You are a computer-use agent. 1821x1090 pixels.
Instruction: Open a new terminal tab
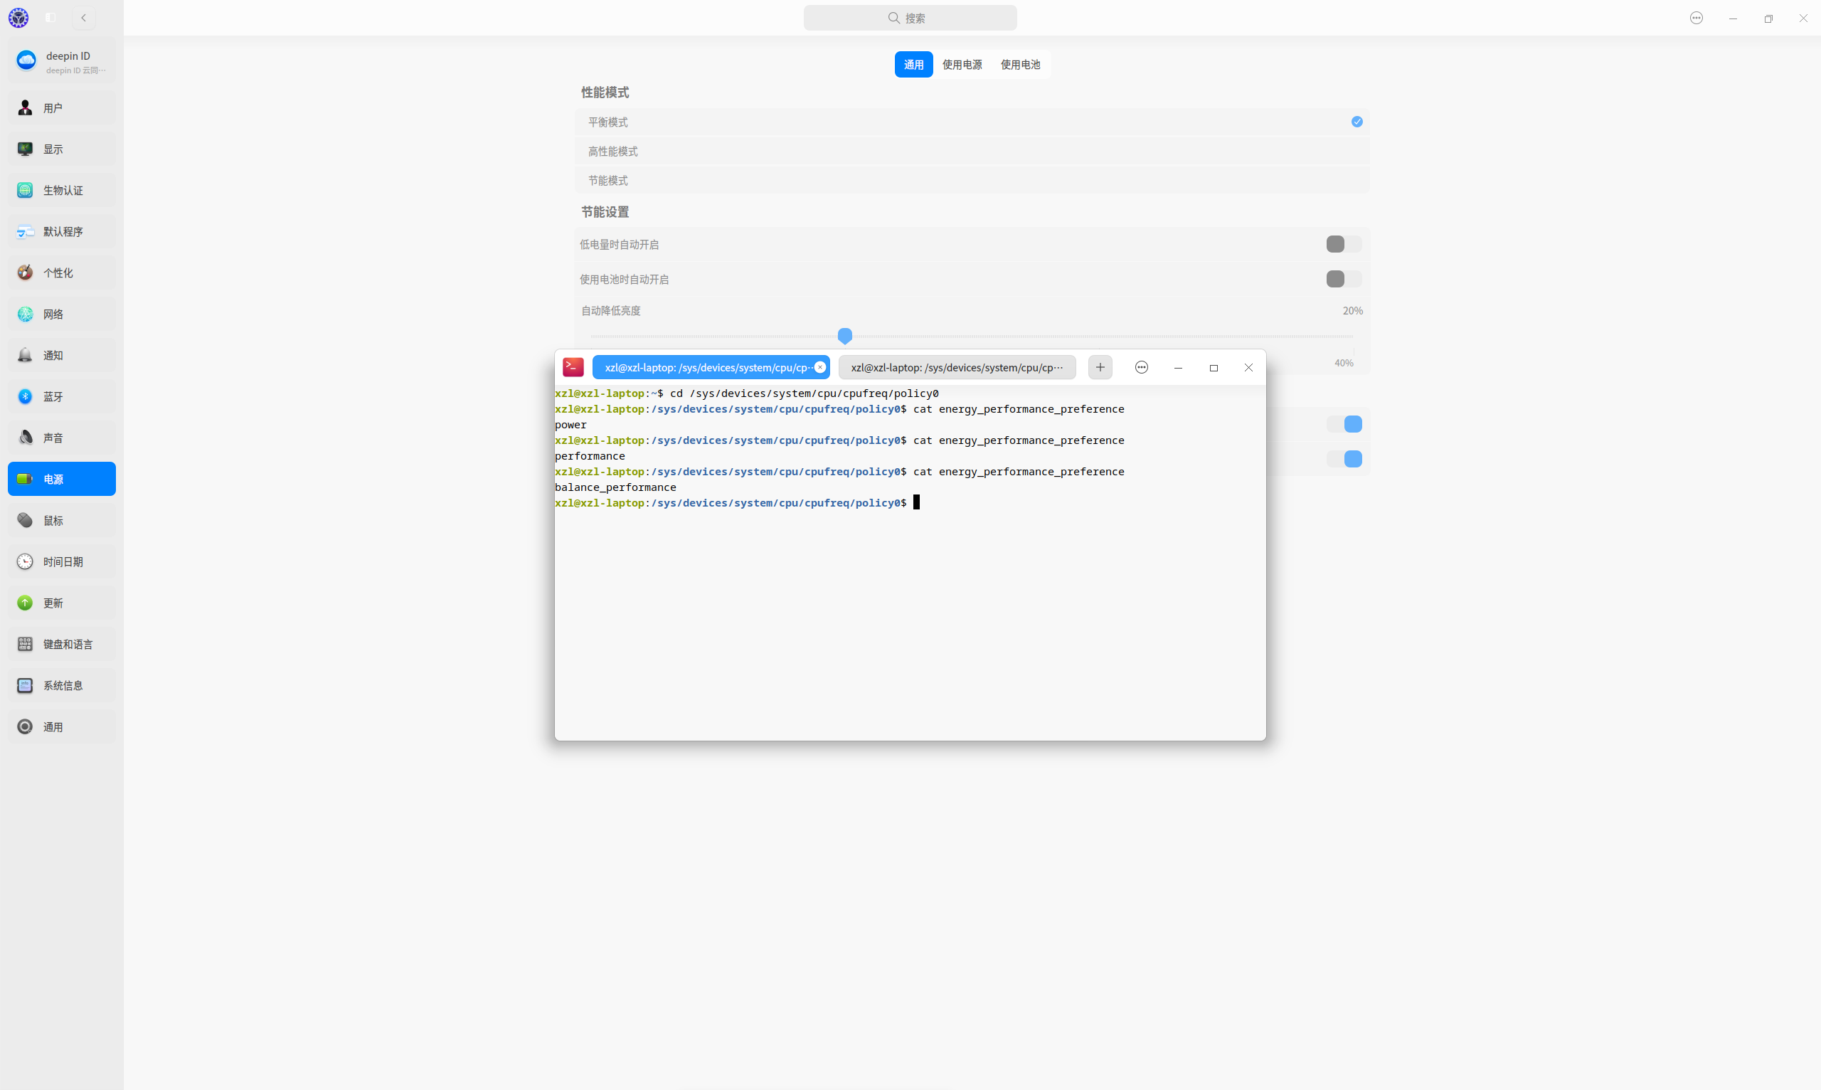[1099, 367]
